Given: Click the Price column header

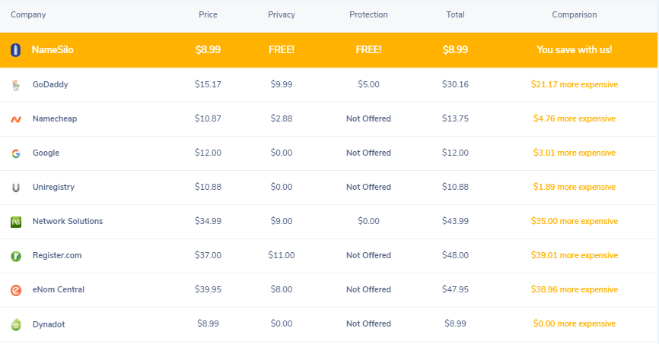Looking at the screenshot, I should (x=208, y=14).
